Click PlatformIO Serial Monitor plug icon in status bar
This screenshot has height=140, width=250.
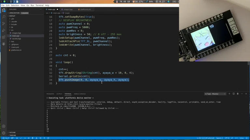point(44,138)
